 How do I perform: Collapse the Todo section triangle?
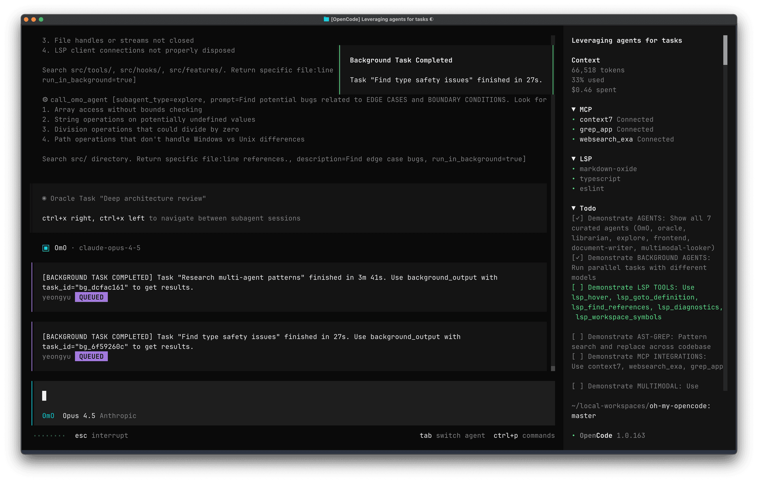tap(574, 208)
